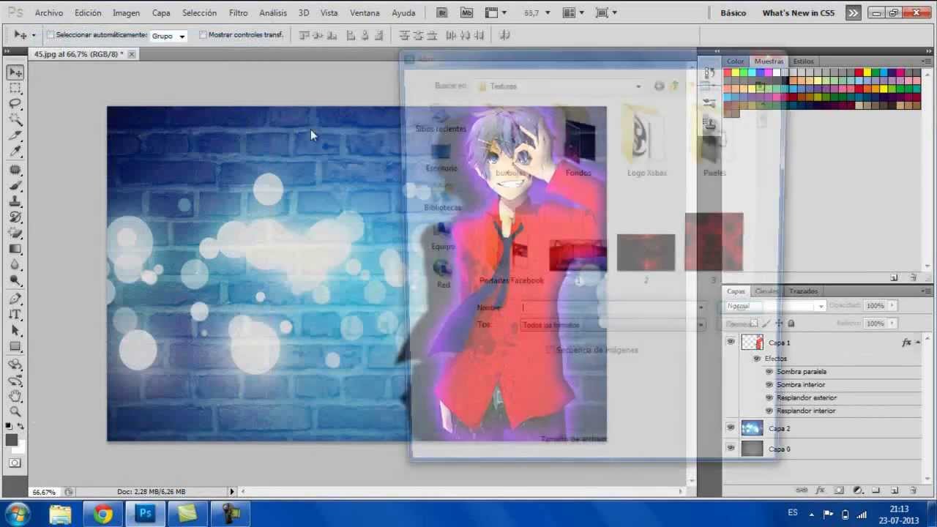This screenshot has height=527, width=937.
Task: Open the 'Grupo' auto-select dropdown
Action: click(x=169, y=35)
